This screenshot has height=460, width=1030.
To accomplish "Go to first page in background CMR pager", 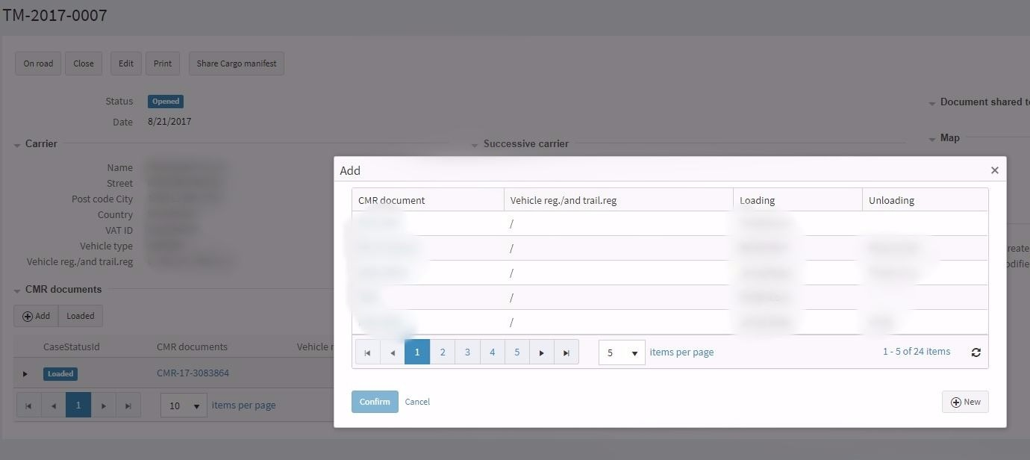I will tap(28, 405).
